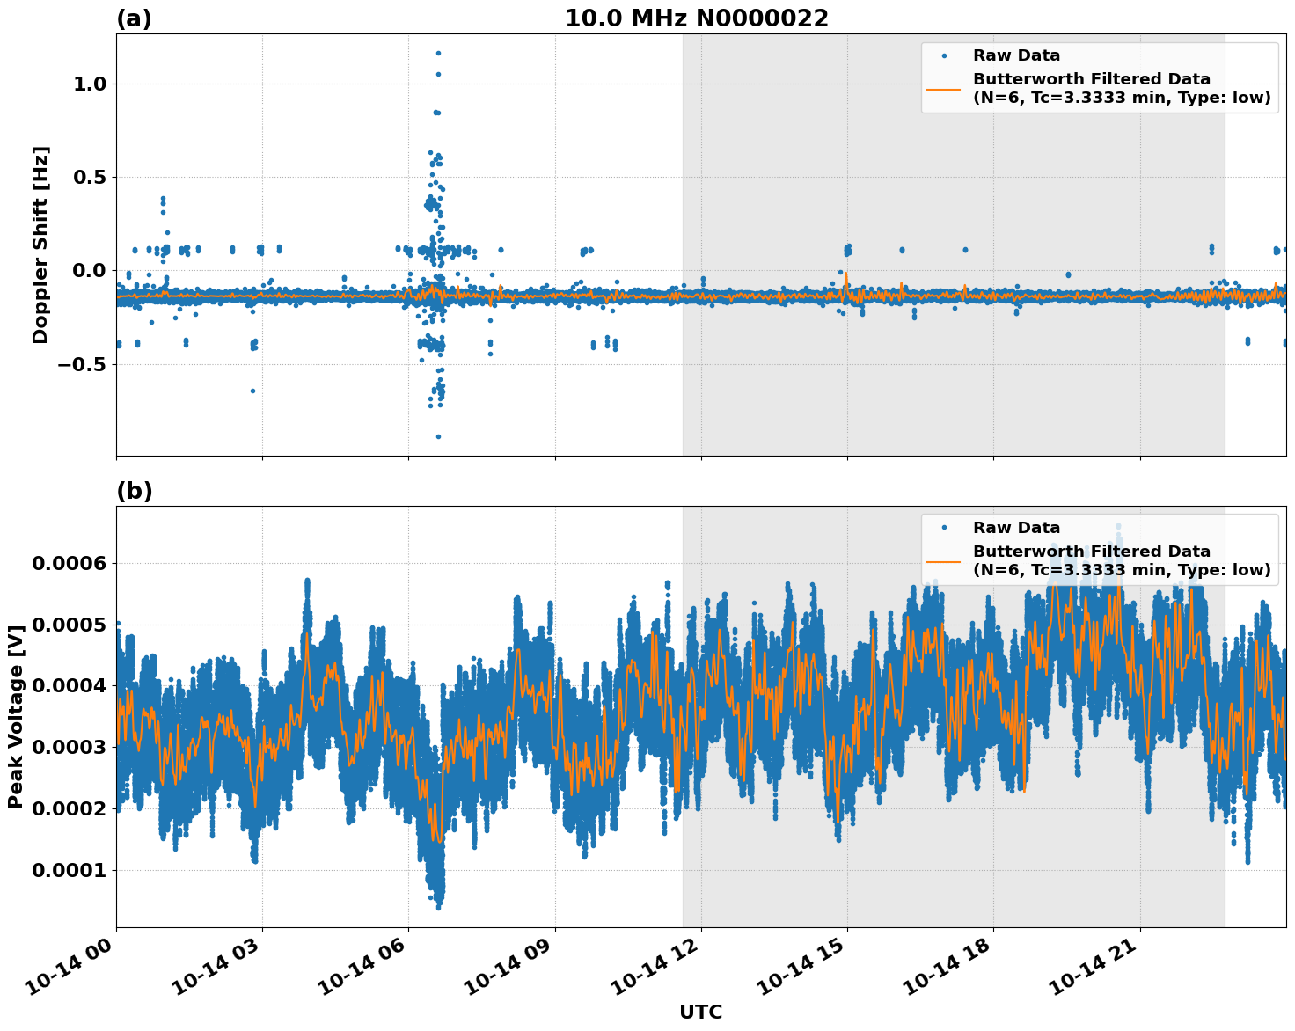Click the orange Butterworth line in Peak Voltage legend

click(x=944, y=561)
